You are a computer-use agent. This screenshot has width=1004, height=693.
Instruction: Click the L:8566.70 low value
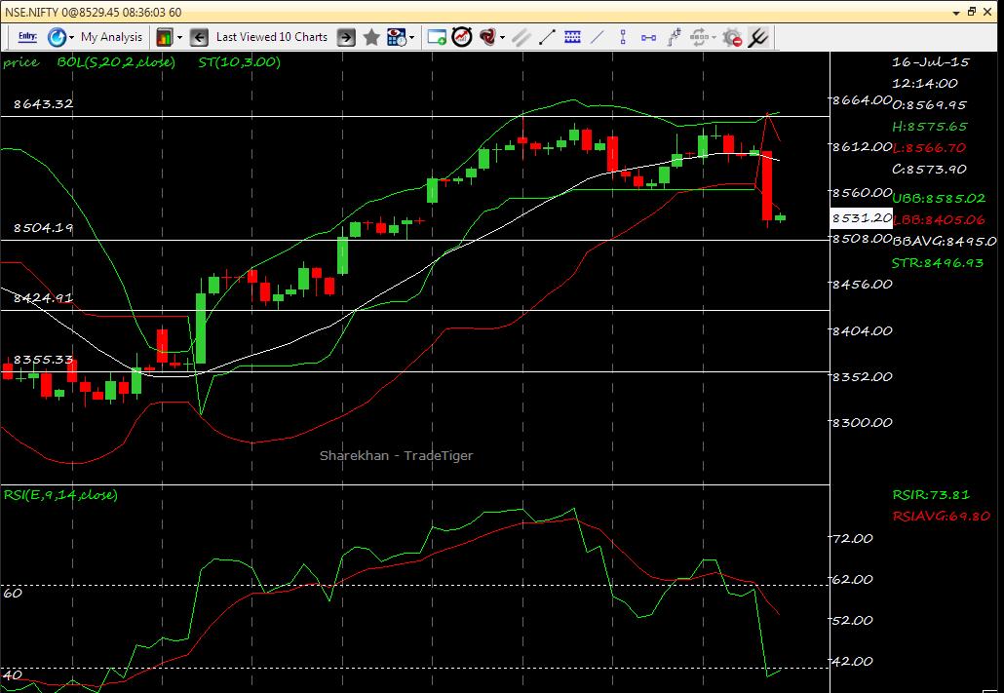(x=929, y=147)
